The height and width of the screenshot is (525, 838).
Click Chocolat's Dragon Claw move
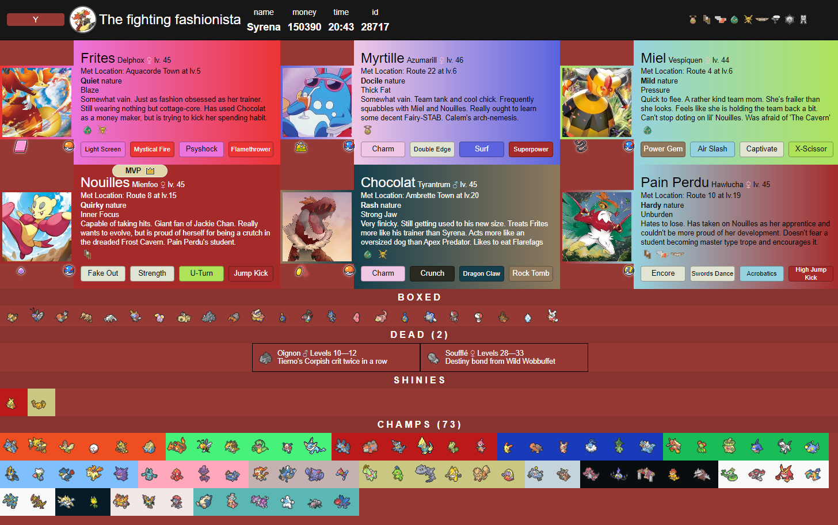tap(482, 273)
